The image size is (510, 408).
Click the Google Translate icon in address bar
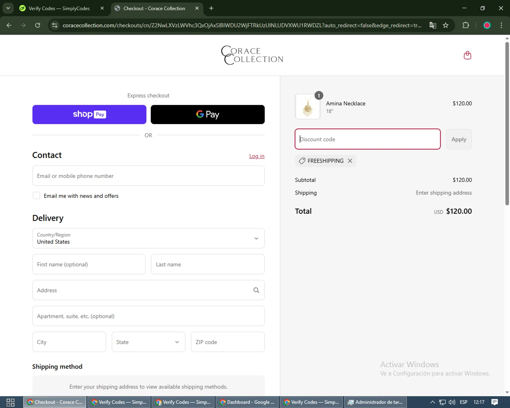coord(432,25)
